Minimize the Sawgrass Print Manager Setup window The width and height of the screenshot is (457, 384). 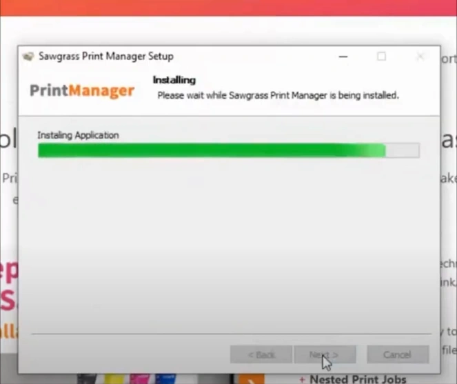click(343, 57)
